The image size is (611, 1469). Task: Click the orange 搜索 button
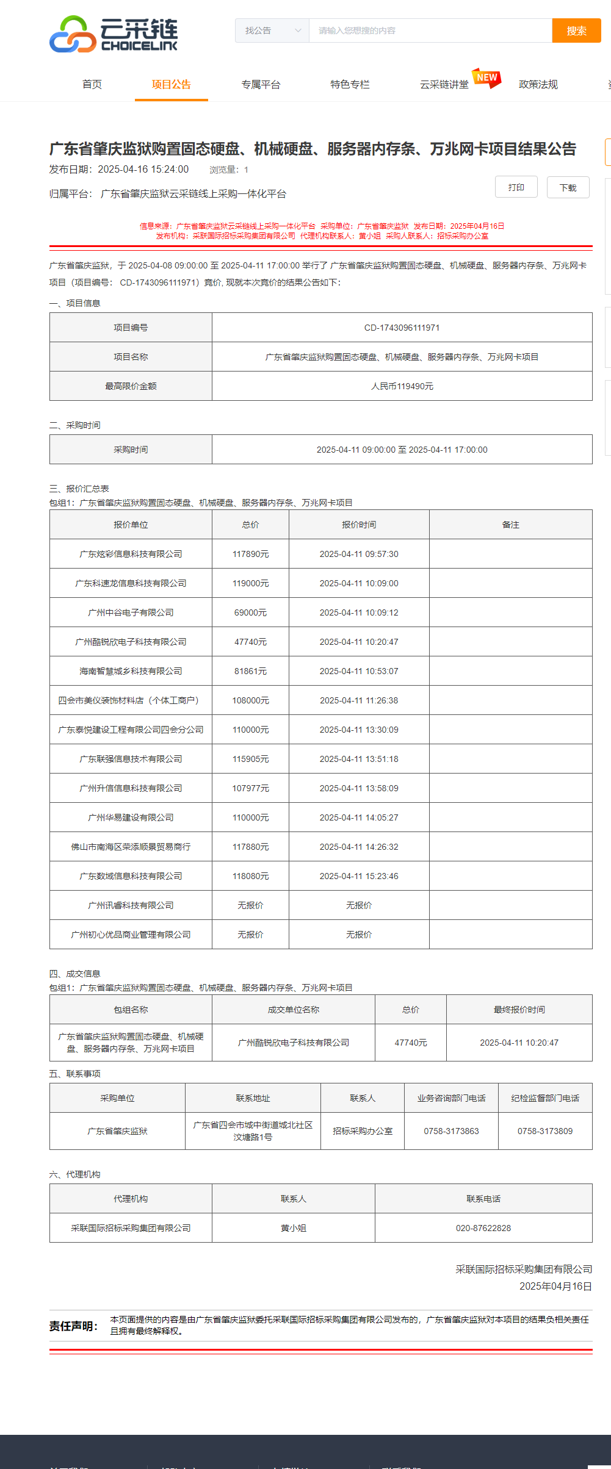coord(576,31)
